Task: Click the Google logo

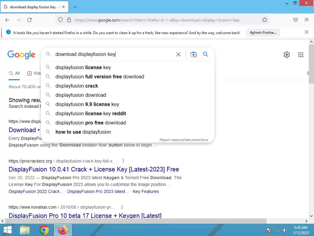Action: pyautogui.click(x=21, y=55)
